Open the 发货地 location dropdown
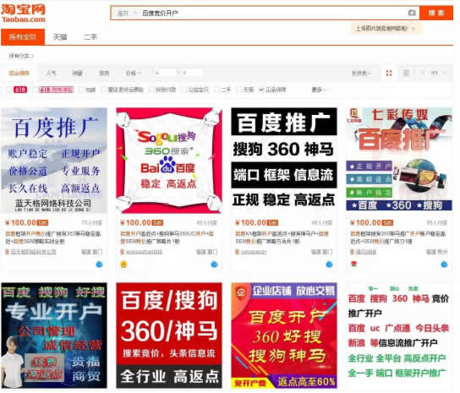The image size is (460, 393). pyautogui.click(x=361, y=73)
